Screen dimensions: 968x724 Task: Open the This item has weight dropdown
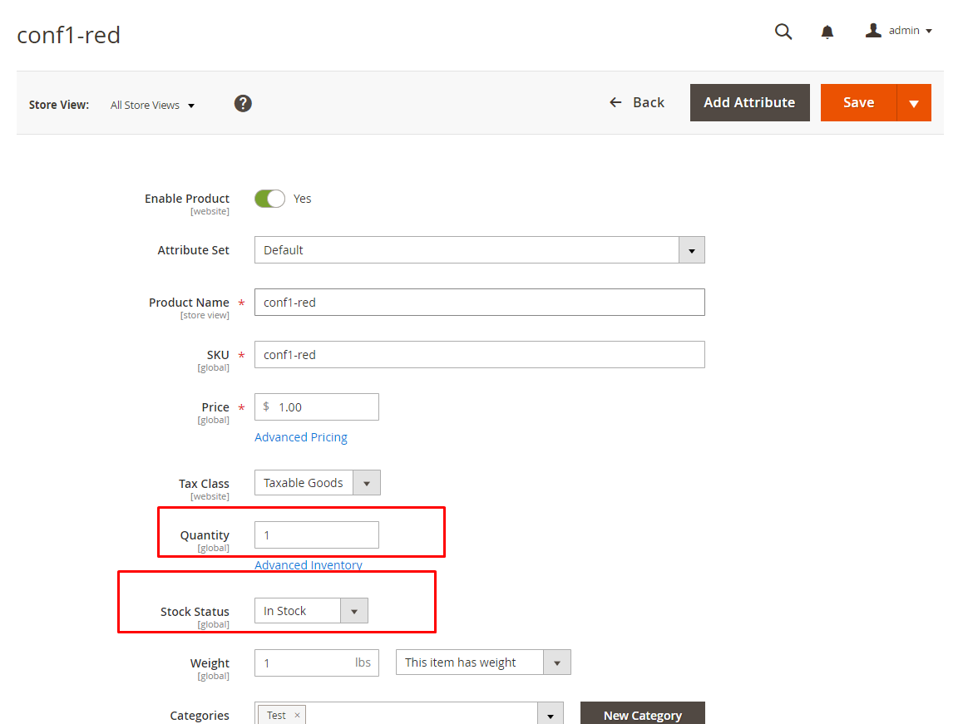coord(483,662)
